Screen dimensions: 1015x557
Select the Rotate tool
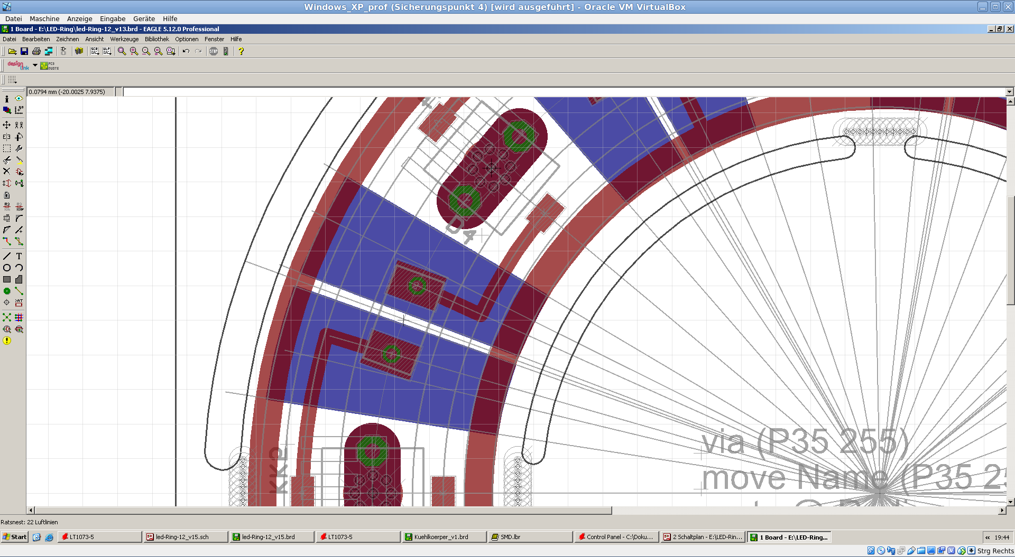19,137
